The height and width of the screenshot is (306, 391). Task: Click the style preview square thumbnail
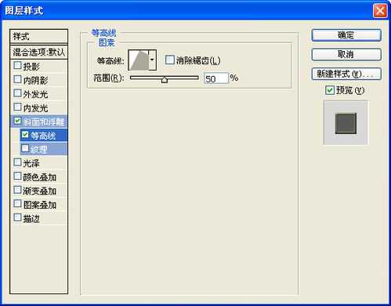pyautogui.click(x=346, y=123)
